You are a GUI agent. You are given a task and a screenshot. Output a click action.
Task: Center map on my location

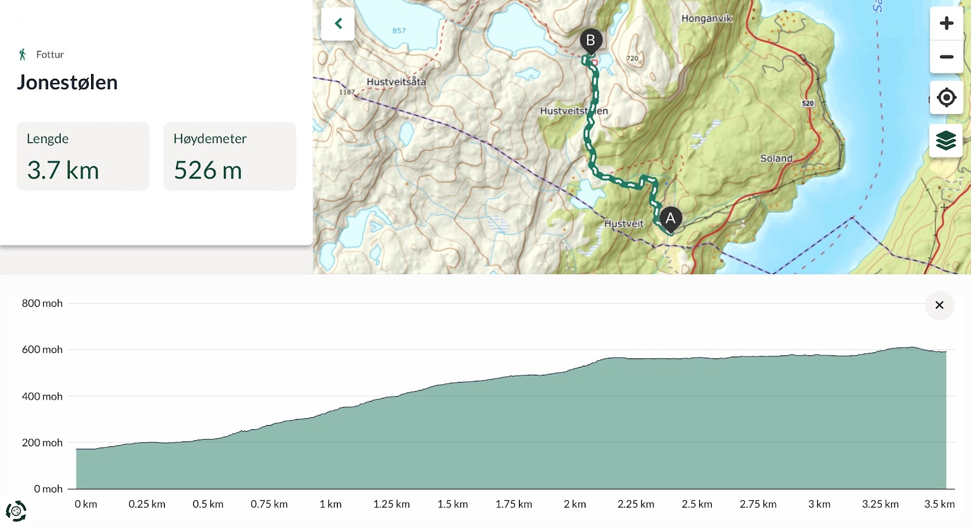tap(946, 97)
